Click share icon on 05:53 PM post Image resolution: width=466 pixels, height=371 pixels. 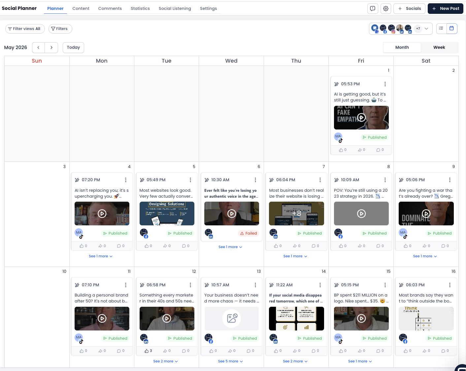pos(360,150)
